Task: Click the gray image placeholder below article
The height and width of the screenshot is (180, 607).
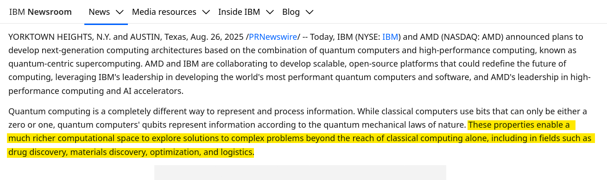Action: click(x=300, y=173)
